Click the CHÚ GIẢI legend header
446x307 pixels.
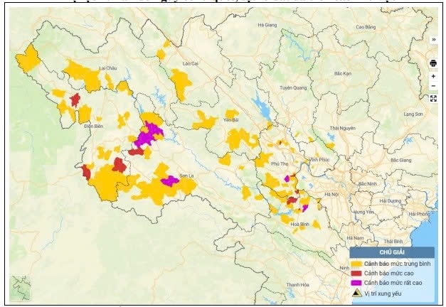(x=392, y=252)
